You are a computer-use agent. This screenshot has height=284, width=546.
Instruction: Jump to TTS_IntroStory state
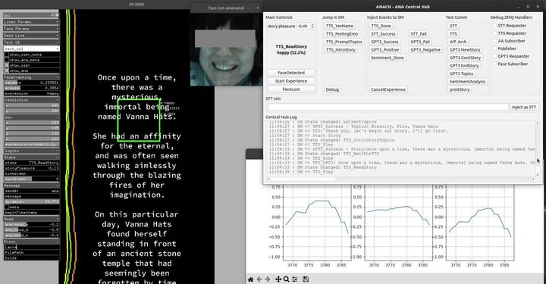(340, 50)
